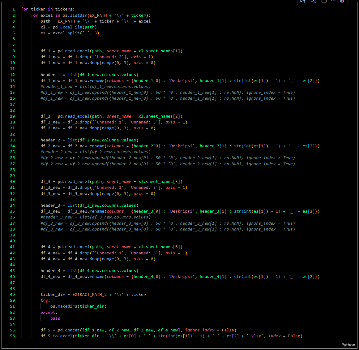
Task: Click the 'pass' statement on line 53
Action: [55, 318]
